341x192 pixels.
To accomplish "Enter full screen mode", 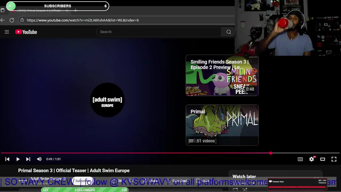I will pyautogui.click(x=334, y=159).
